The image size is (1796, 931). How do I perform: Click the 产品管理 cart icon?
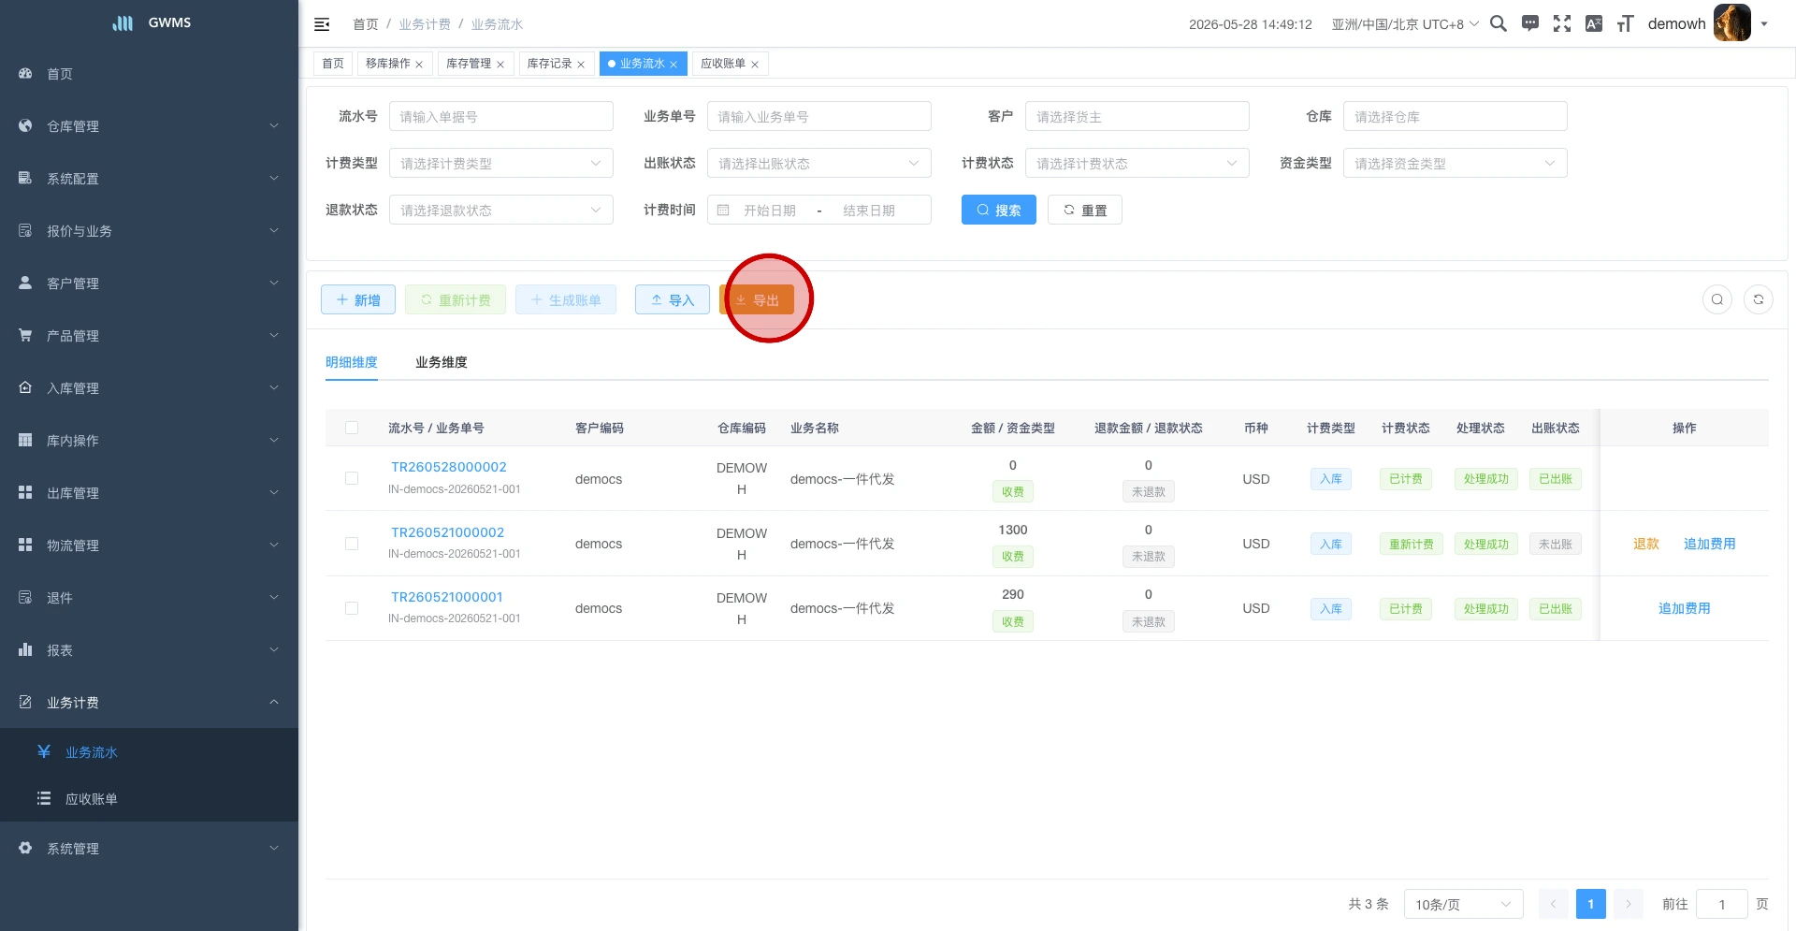coord(25,335)
